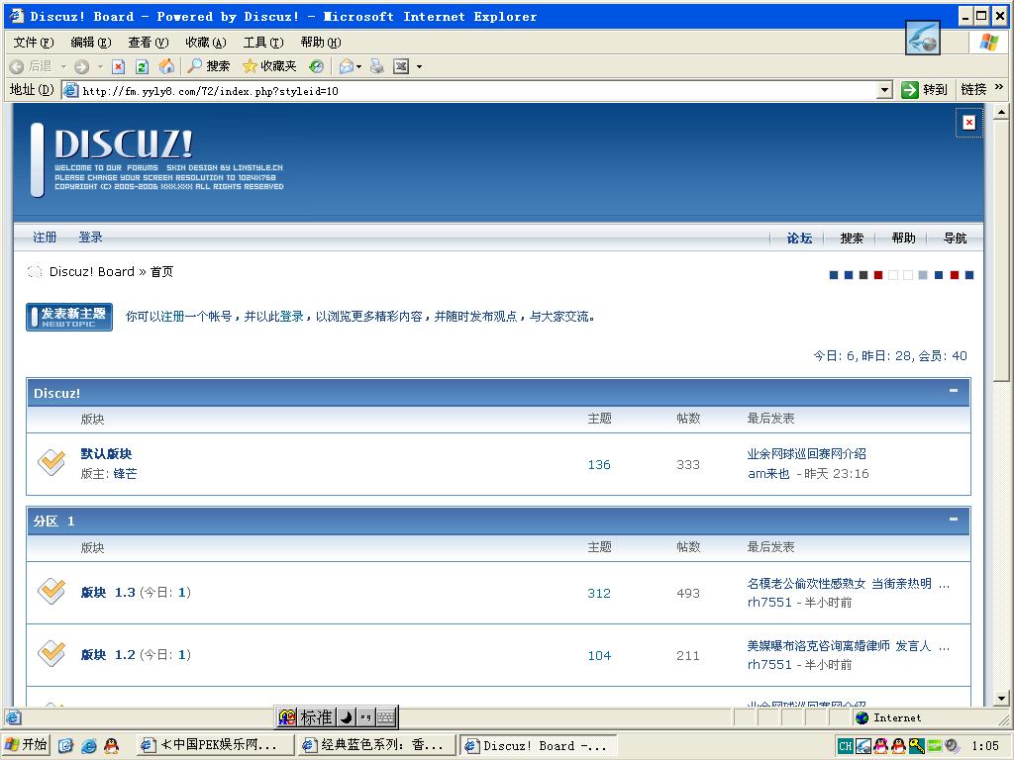Stop page loading with the red X toolbar icon
The height and width of the screenshot is (760, 1014).
click(119, 66)
